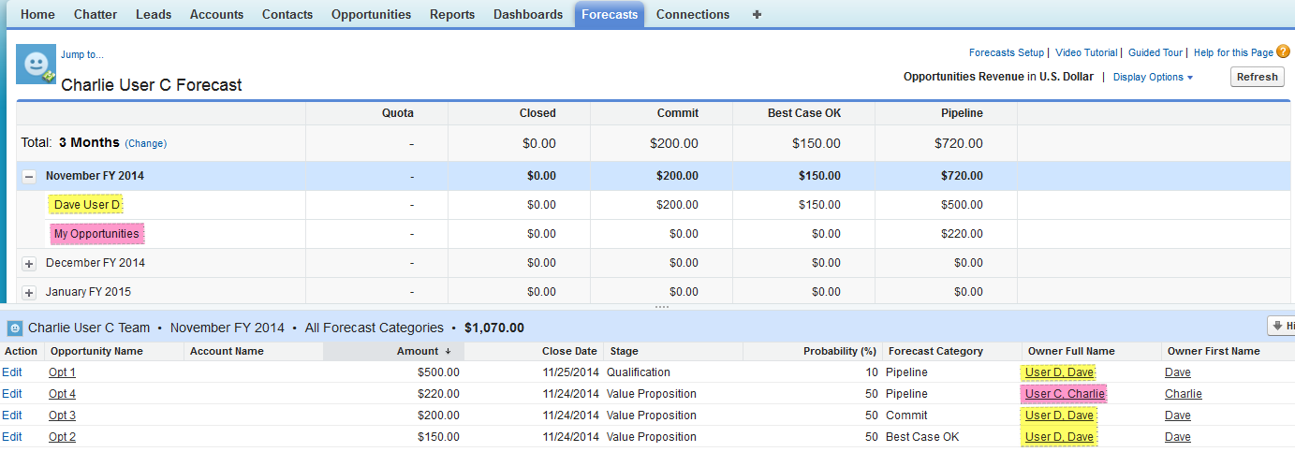Click the total Commit $200.00 value
This screenshot has height=452, width=1295.
click(x=674, y=143)
